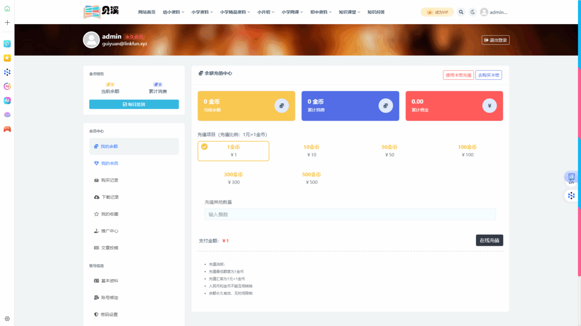
Task: Click the plus icon in left sidebar
Action: pyautogui.click(x=7, y=23)
